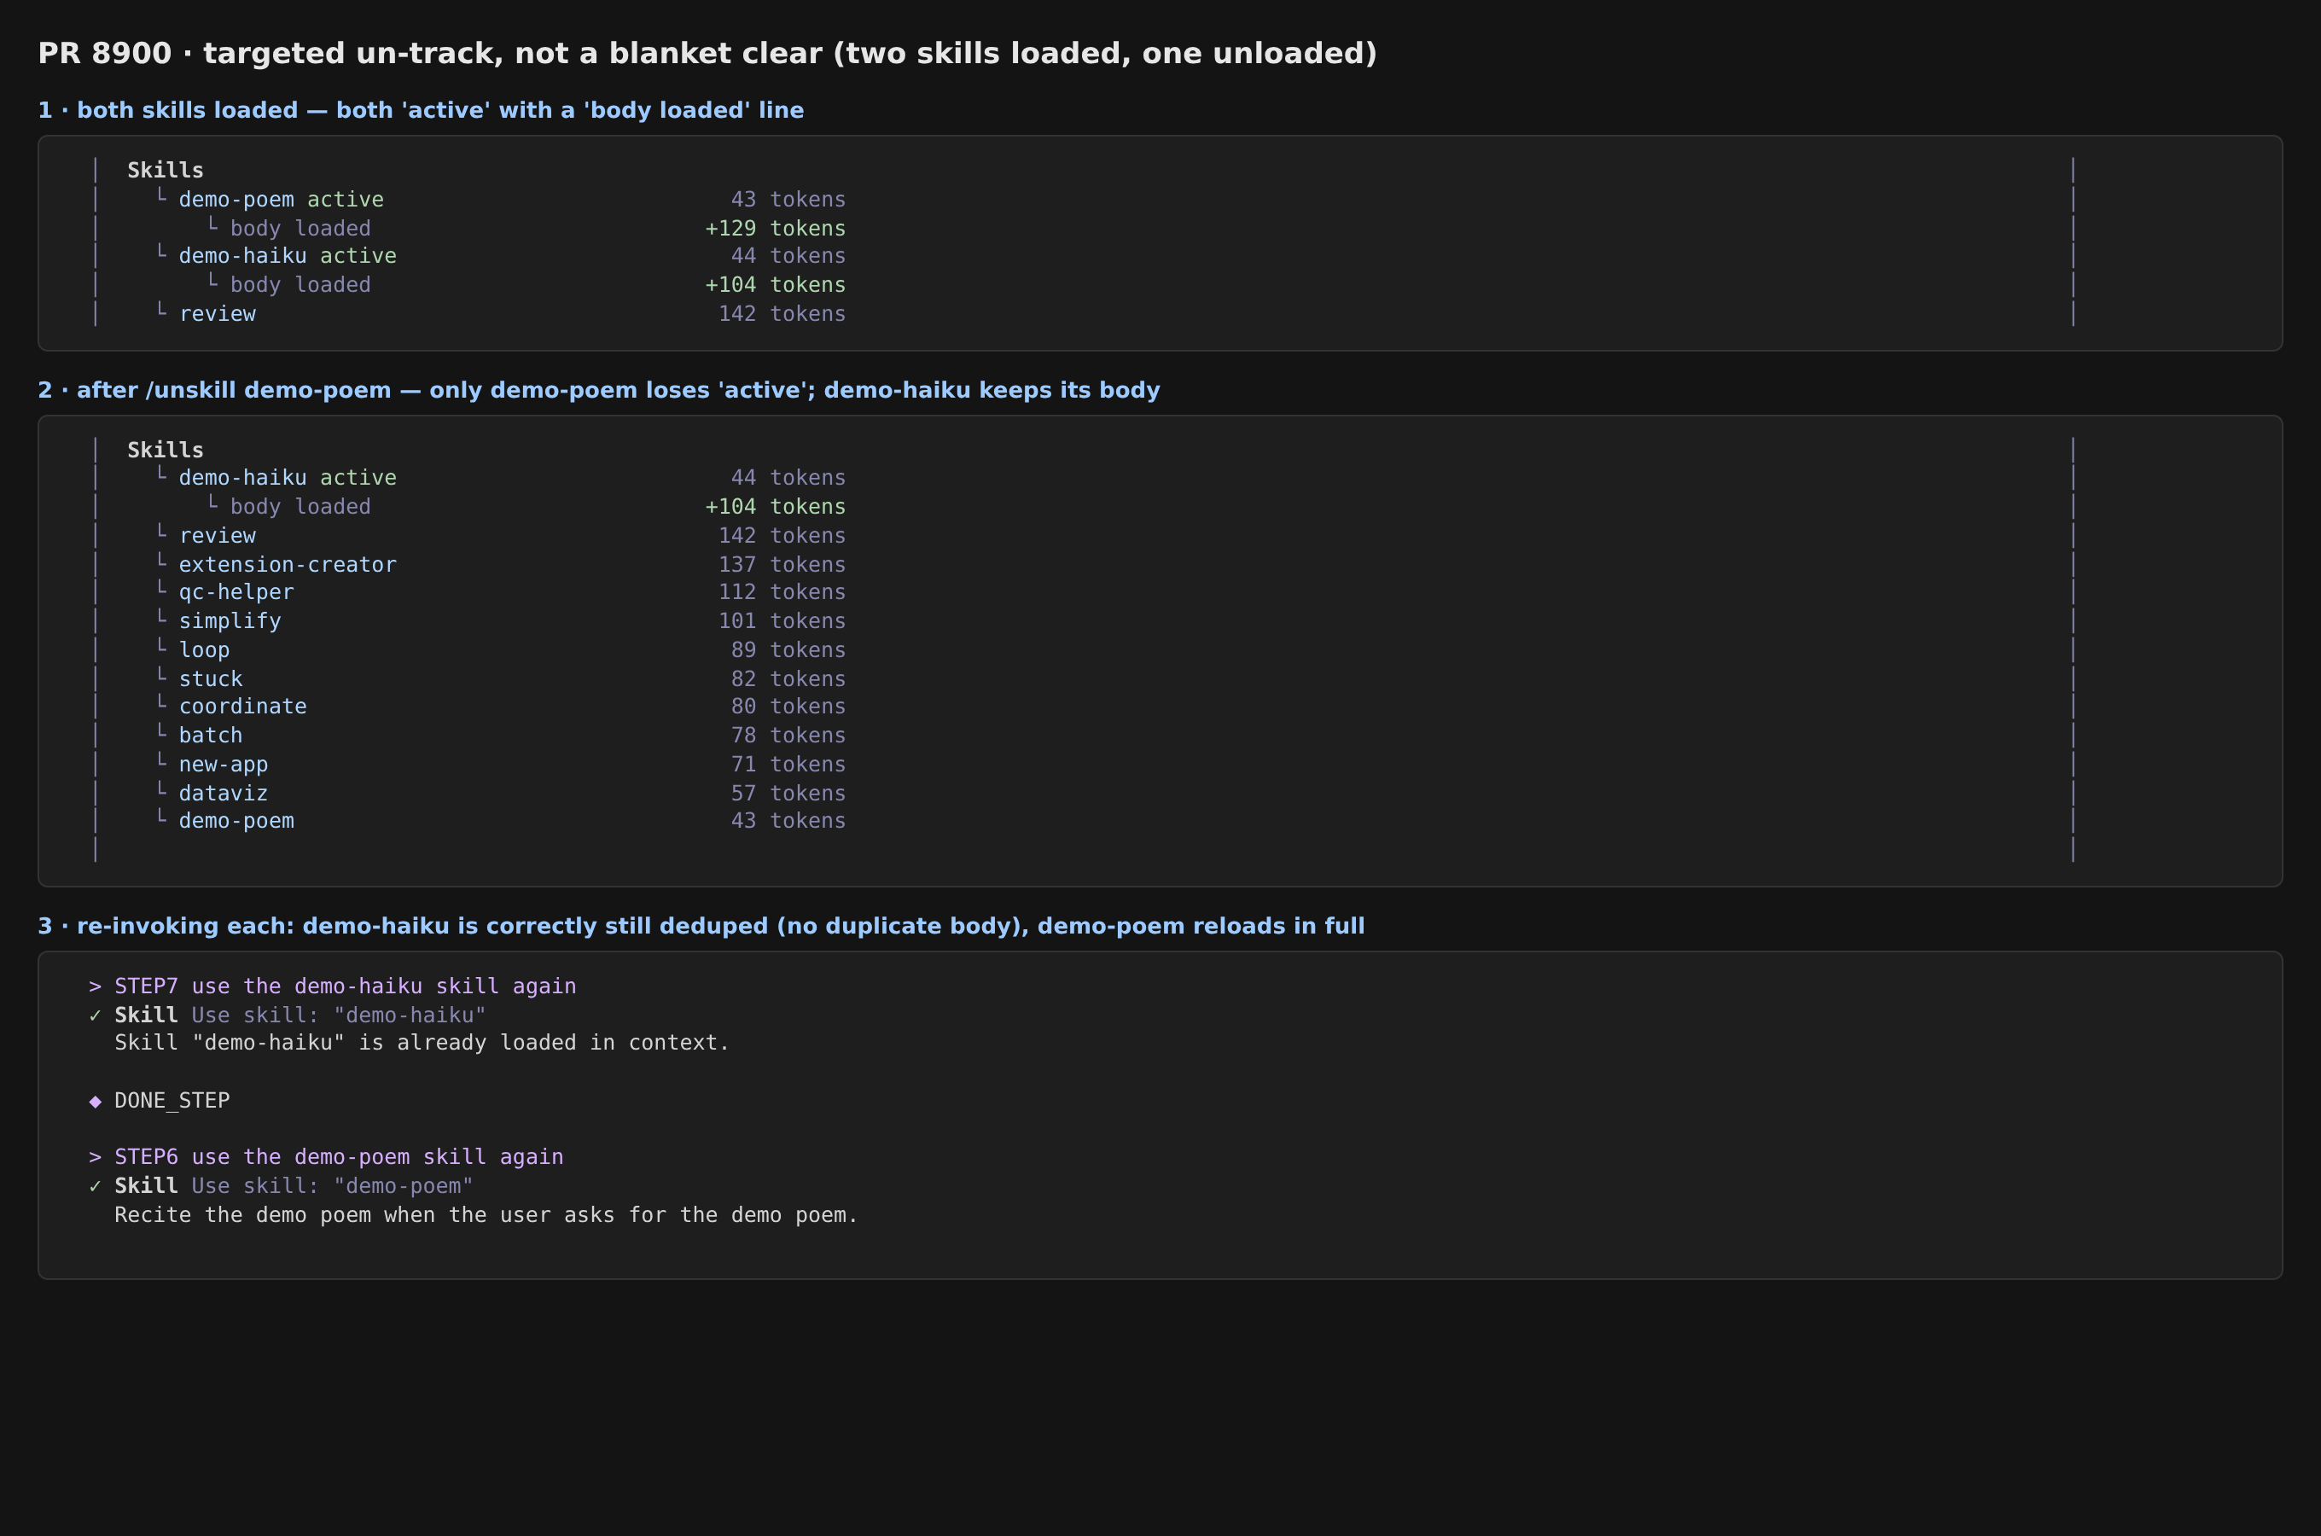Click the "89 tokens" value
This screenshot has width=2321, height=1536.
[788, 649]
